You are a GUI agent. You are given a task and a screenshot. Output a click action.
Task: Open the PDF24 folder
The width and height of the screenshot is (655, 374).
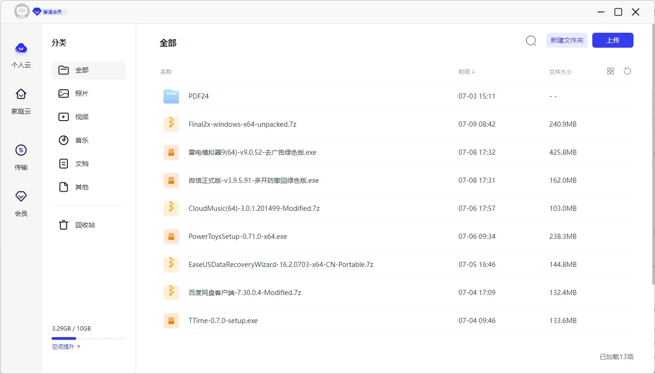click(199, 96)
